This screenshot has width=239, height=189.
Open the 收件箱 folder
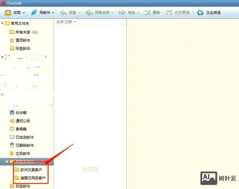coord(21,113)
